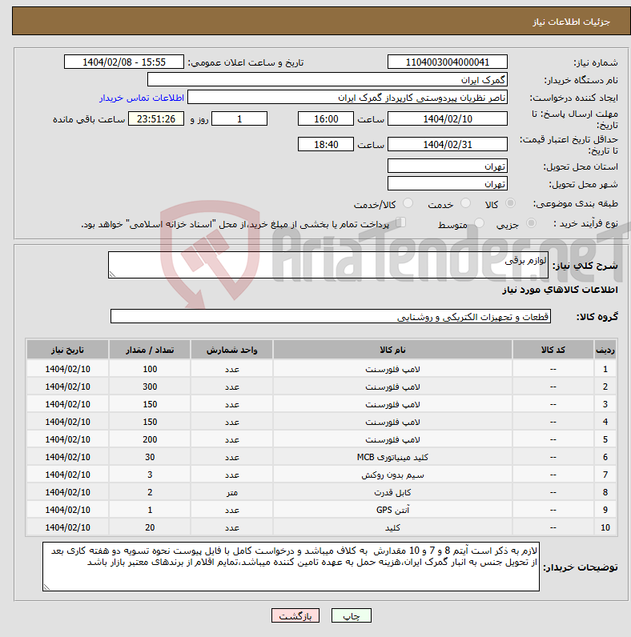
Task: Click the general description box لوازم برقی
Action: tap(328, 265)
